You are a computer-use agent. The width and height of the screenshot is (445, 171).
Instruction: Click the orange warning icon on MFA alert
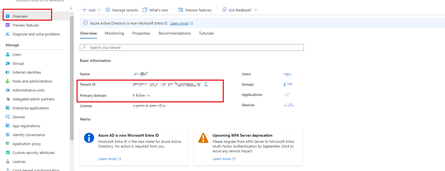pos(203,138)
